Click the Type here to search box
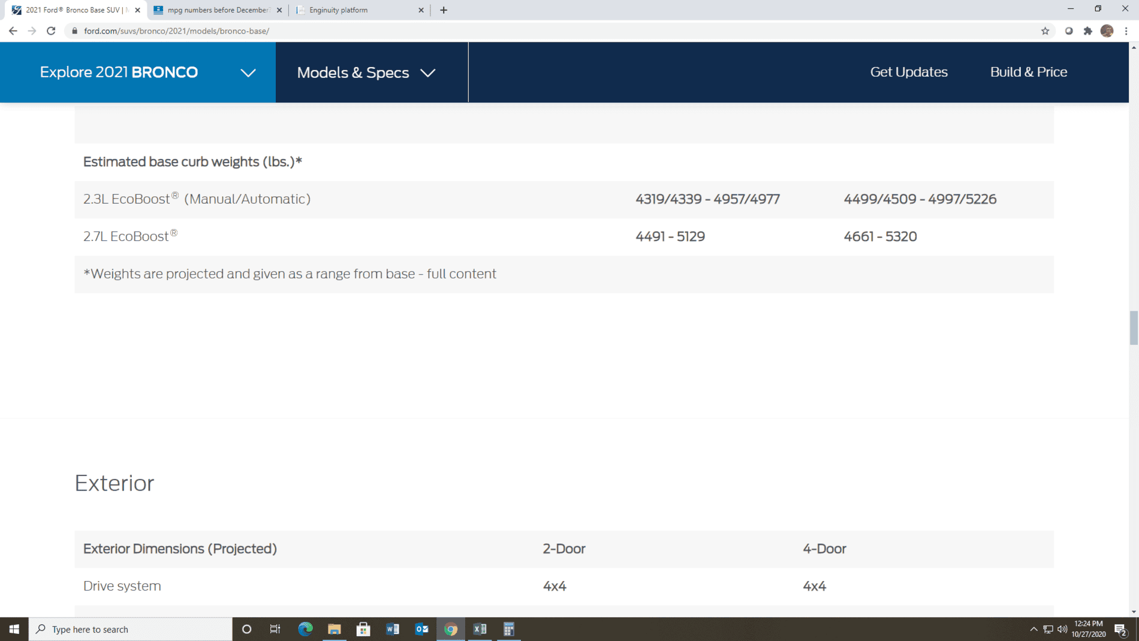 point(131,629)
